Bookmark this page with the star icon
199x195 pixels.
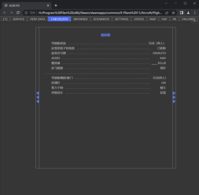click(174, 13)
